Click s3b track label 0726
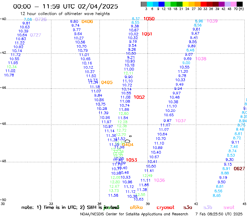Screen dimensions: 247x217 [41, 19]
